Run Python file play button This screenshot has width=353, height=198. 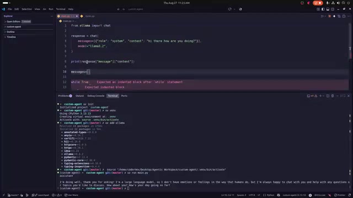tap(322, 16)
